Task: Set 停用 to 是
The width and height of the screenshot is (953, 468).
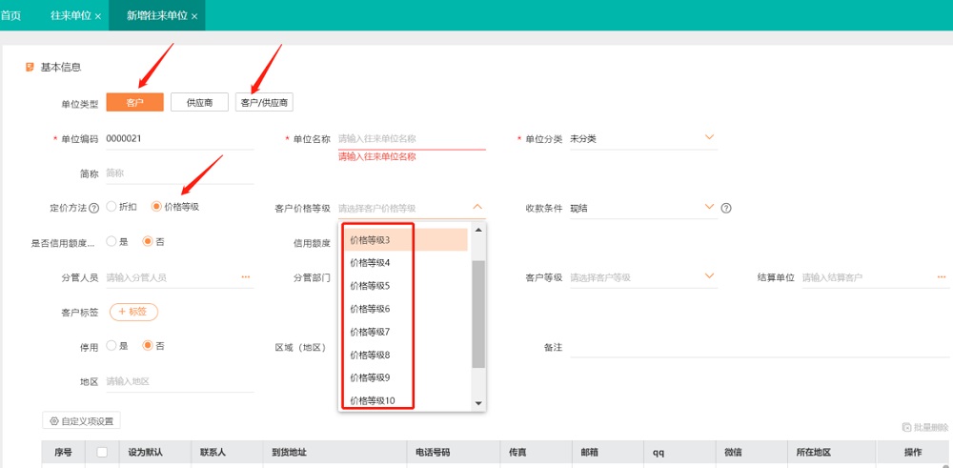Action: [112, 345]
